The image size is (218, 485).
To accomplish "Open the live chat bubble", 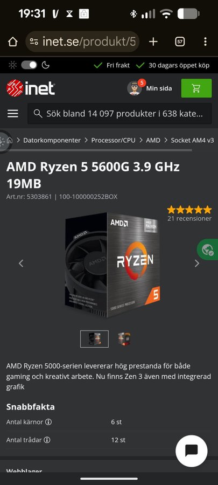I will [192, 451].
